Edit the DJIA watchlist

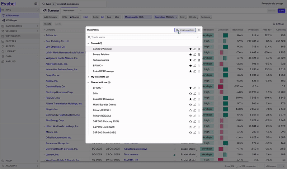coord(194,94)
